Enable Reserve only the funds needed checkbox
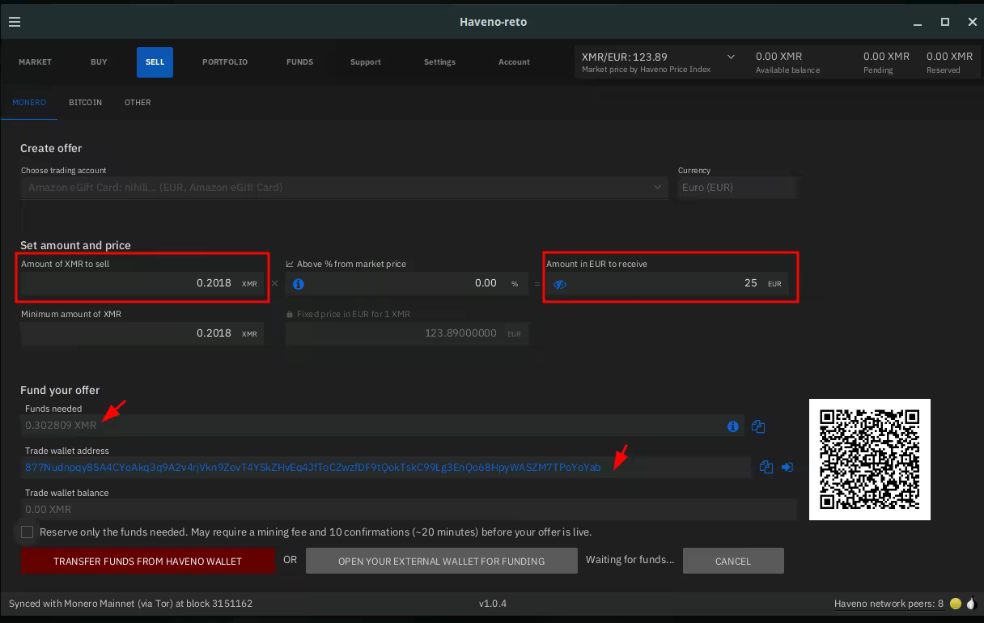This screenshot has height=623, width=984. pyautogui.click(x=28, y=532)
